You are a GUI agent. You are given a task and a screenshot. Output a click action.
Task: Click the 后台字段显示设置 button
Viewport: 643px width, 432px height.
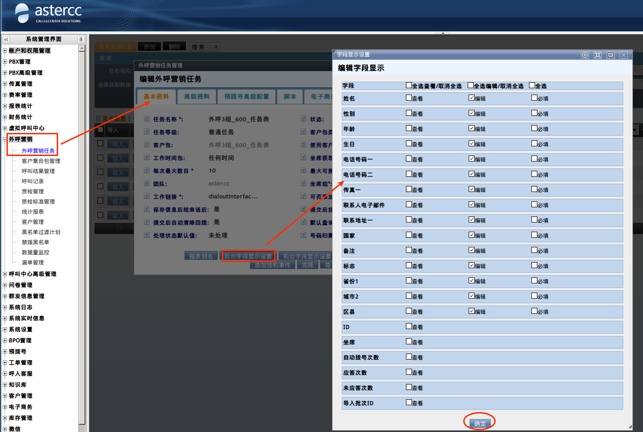click(x=248, y=256)
